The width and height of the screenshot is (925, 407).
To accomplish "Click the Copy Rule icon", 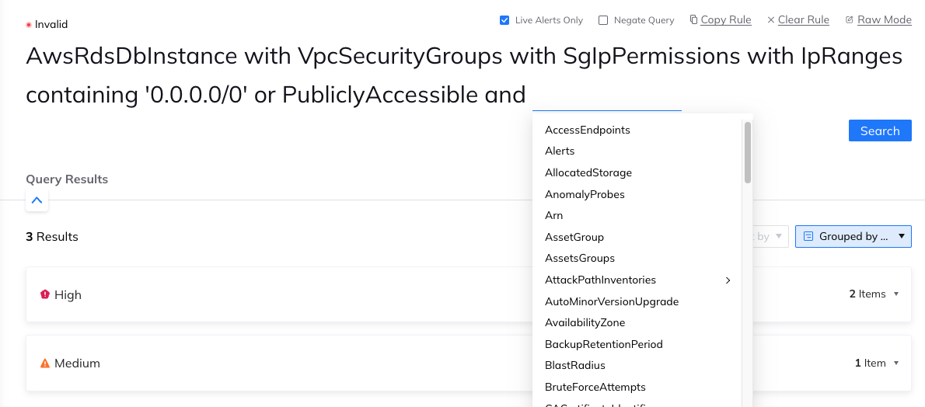I will (693, 20).
